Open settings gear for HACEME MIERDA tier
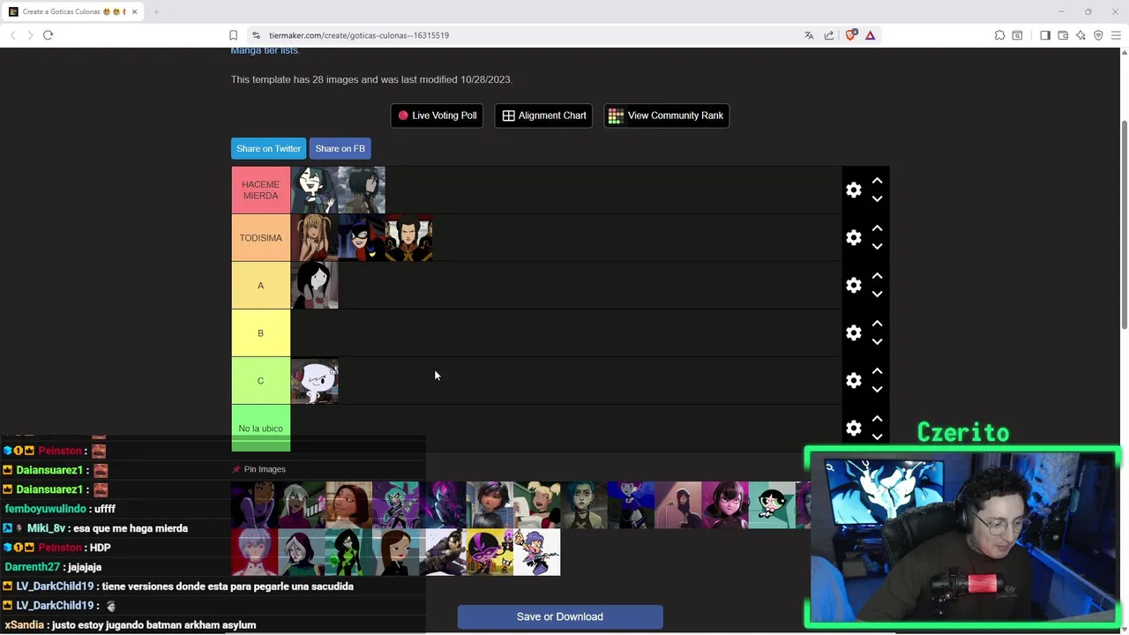 point(853,190)
